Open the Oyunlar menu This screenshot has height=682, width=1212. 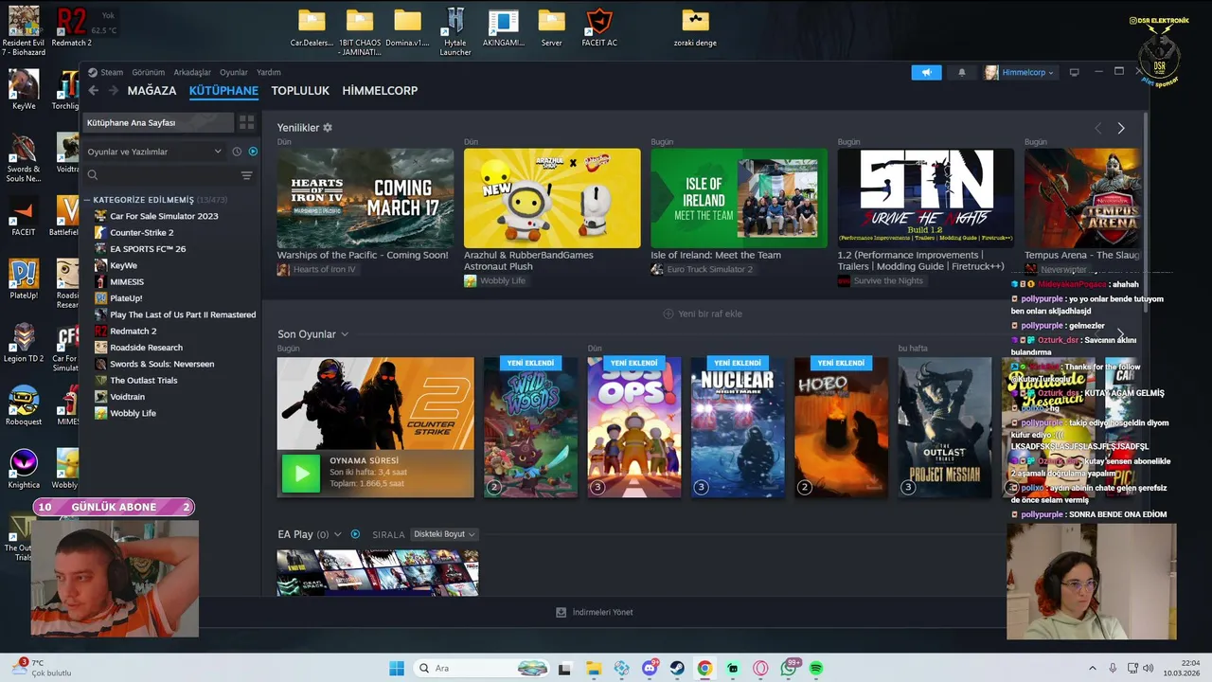(x=234, y=72)
